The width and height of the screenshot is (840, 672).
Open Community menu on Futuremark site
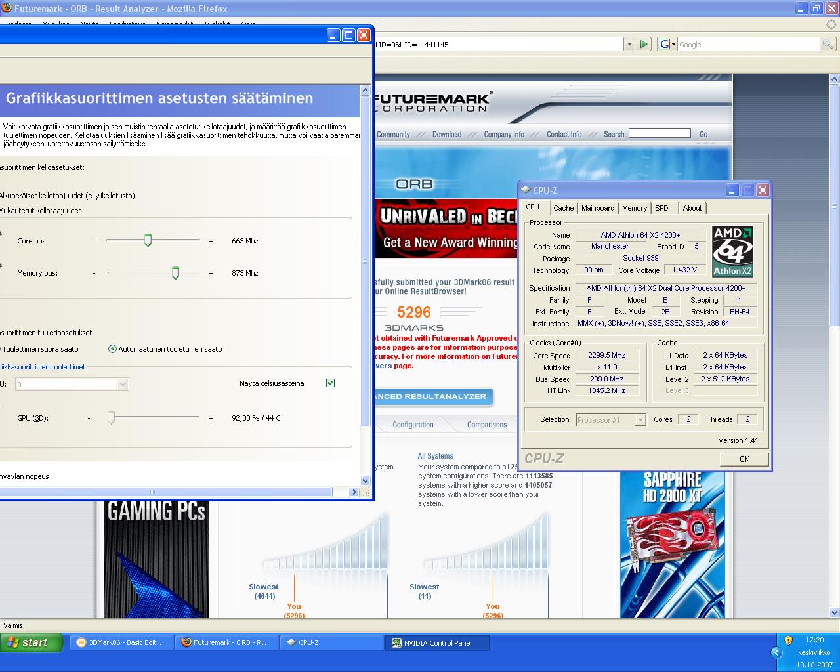[x=393, y=134]
